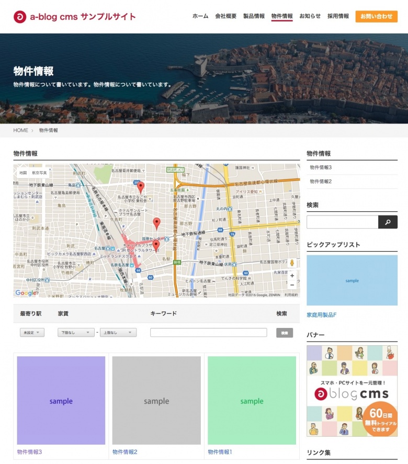Click the topmost red map pin

(x=140, y=187)
